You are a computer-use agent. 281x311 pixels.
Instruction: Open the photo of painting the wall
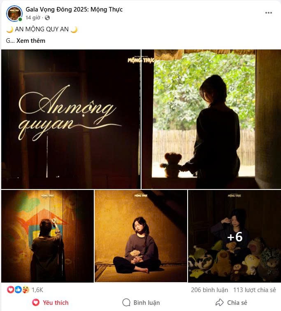(47, 236)
